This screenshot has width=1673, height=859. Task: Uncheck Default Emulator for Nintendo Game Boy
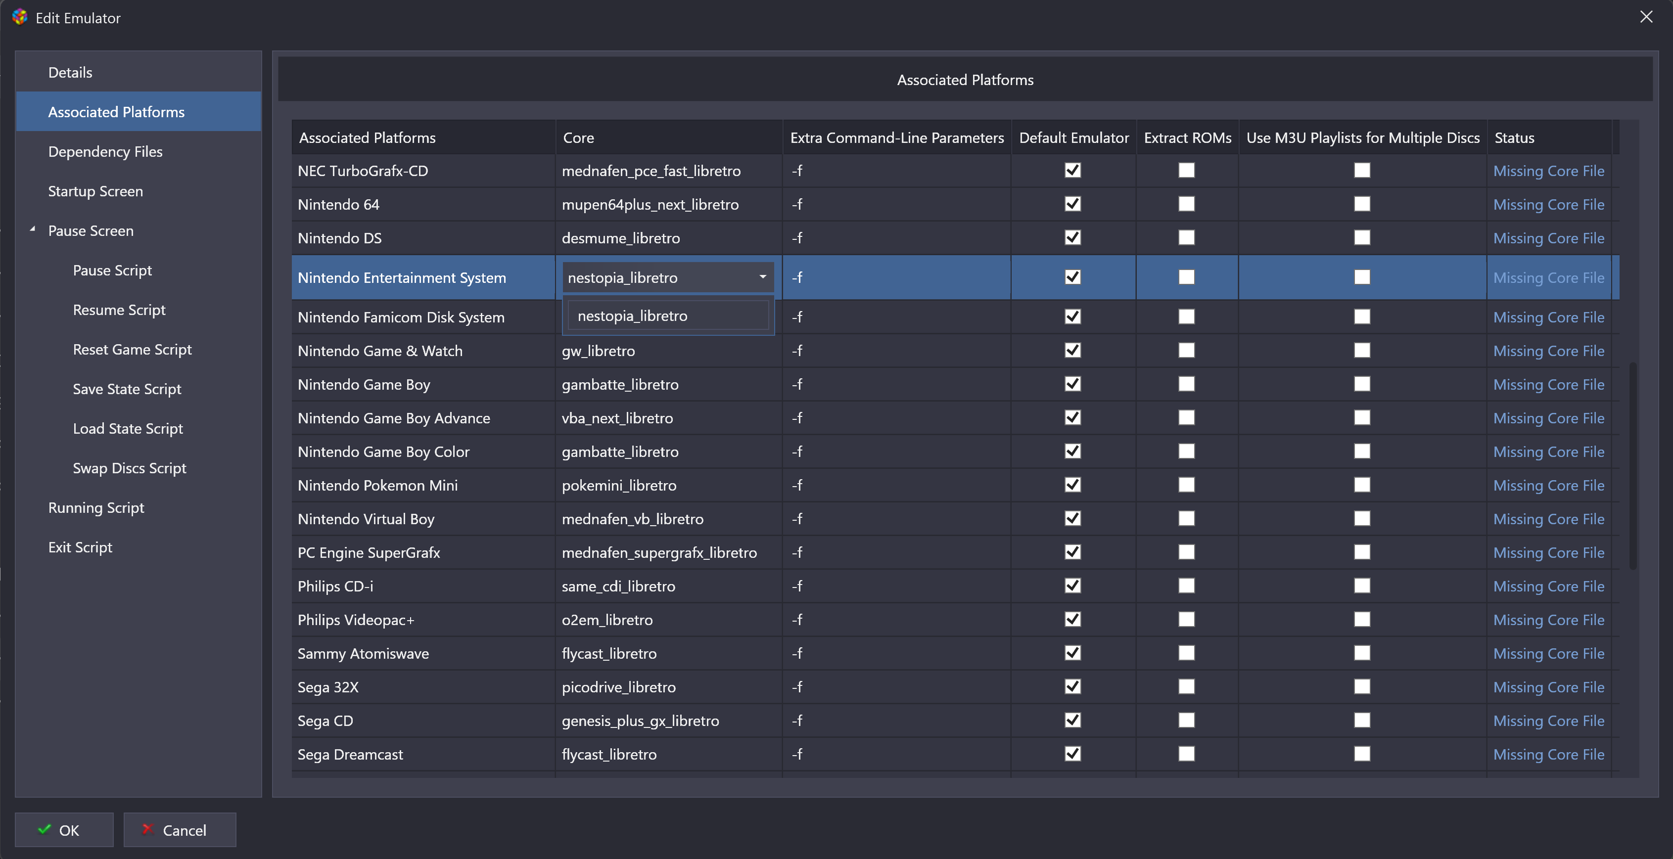tap(1073, 384)
